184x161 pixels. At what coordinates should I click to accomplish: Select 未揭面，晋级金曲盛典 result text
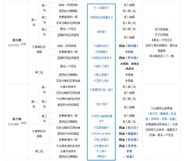[129, 66]
